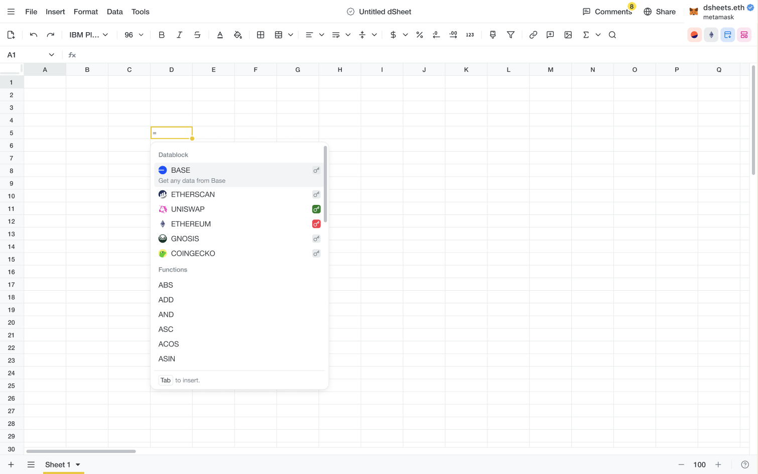Screen dimensions: 758x474
Task: Toggle the GNOSIS datablock connection
Action: coord(316,239)
